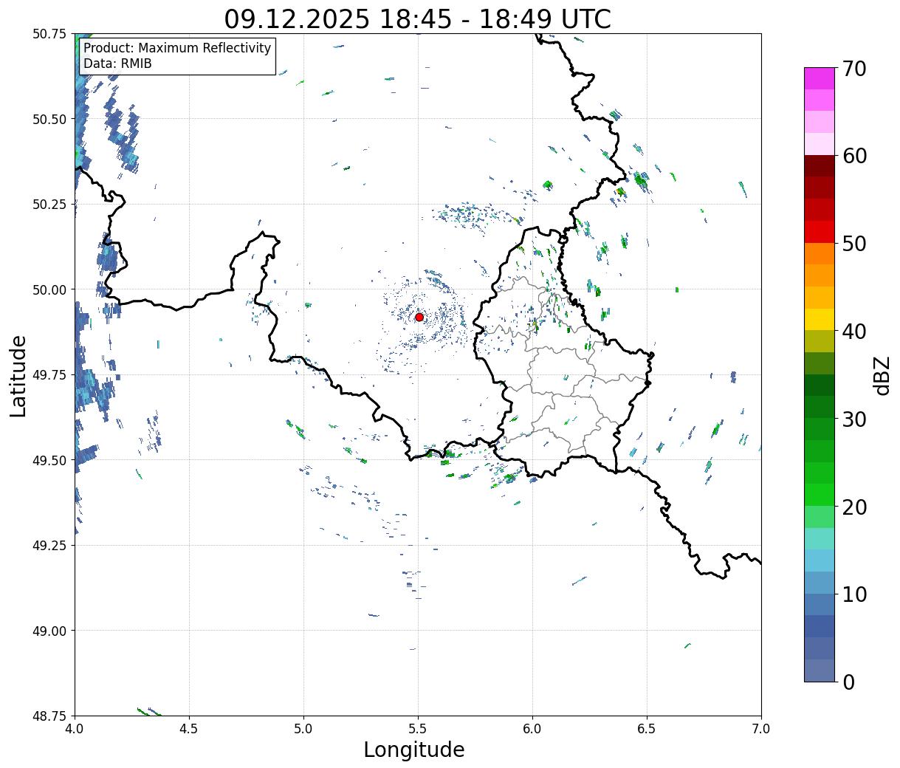This screenshot has width=900, height=768.
Task: Click the colorbar tick label 20
Action: [854, 507]
